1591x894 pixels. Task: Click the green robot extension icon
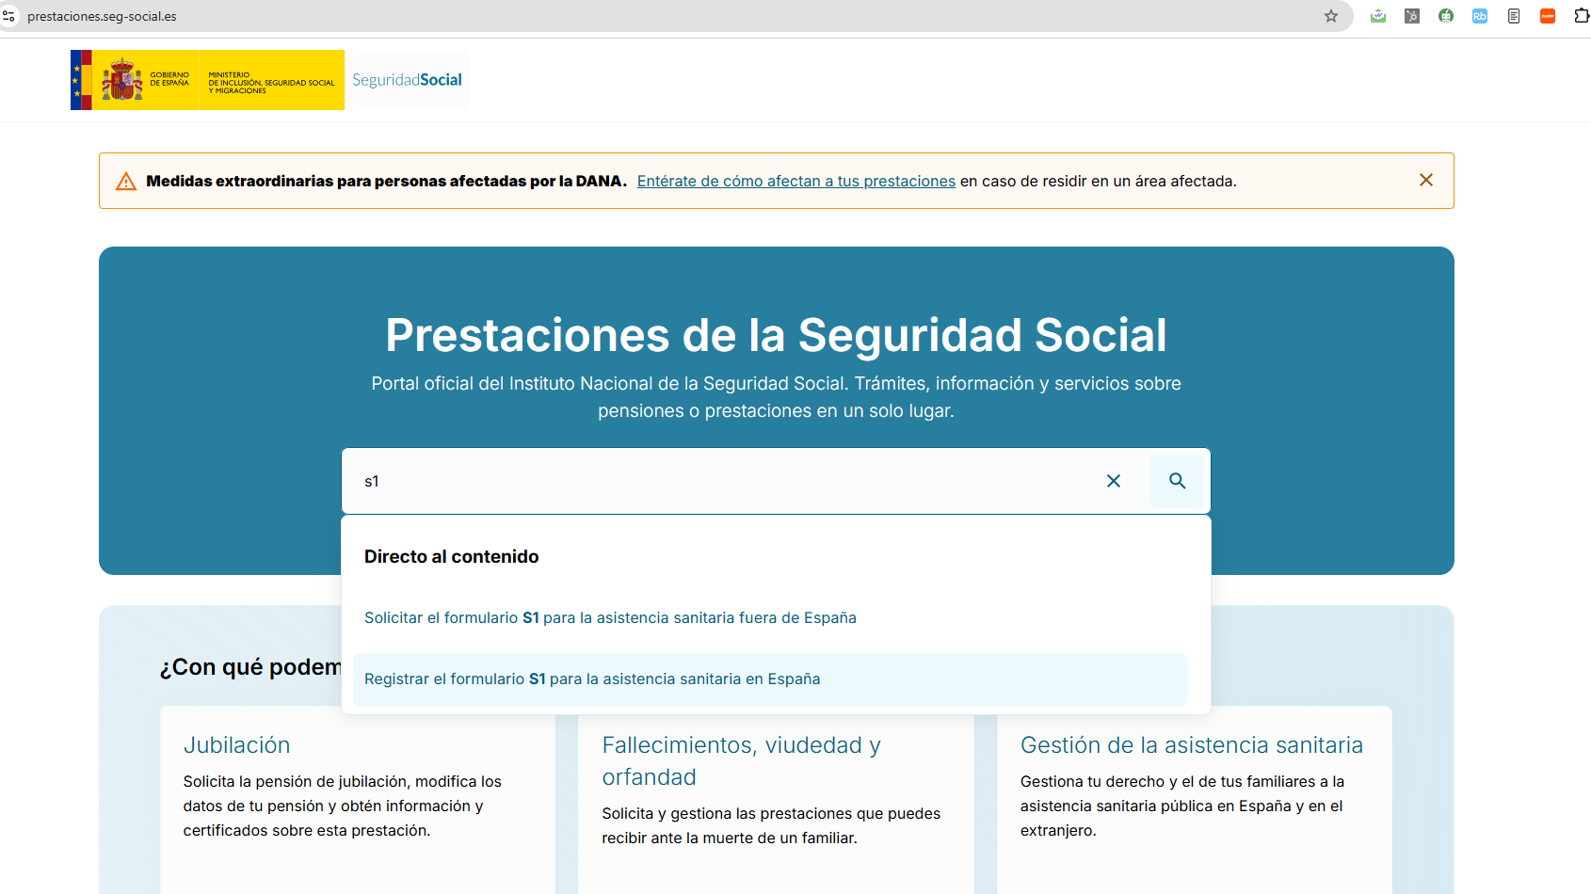(1445, 16)
